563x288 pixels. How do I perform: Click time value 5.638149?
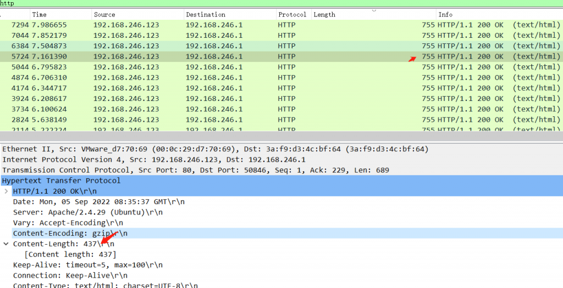coord(49,120)
